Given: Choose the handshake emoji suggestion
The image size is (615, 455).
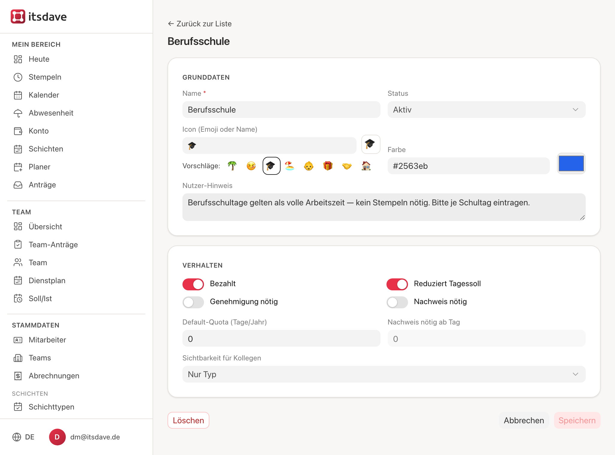Looking at the screenshot, I should (x=347, y=166).
